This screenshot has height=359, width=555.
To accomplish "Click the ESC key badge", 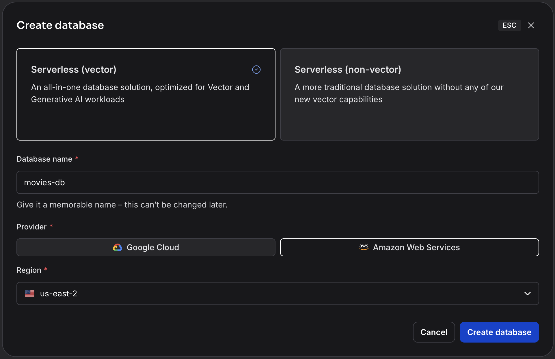I will point(509,25).
